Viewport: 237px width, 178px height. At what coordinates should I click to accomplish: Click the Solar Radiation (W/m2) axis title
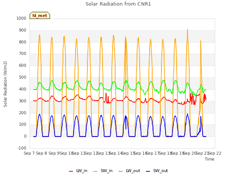click(x=5, y=84)
